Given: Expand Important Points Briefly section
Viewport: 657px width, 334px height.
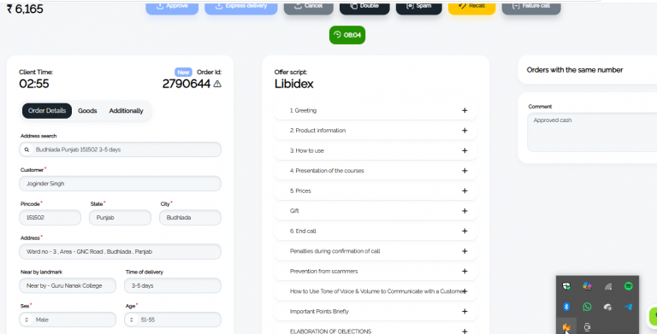Looking at the screenshot, I should [x=376, y=312].
